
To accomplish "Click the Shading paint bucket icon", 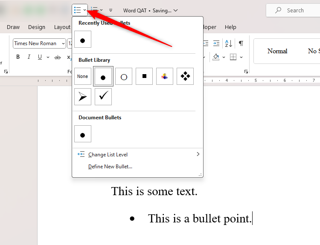I will click(216, 57).
